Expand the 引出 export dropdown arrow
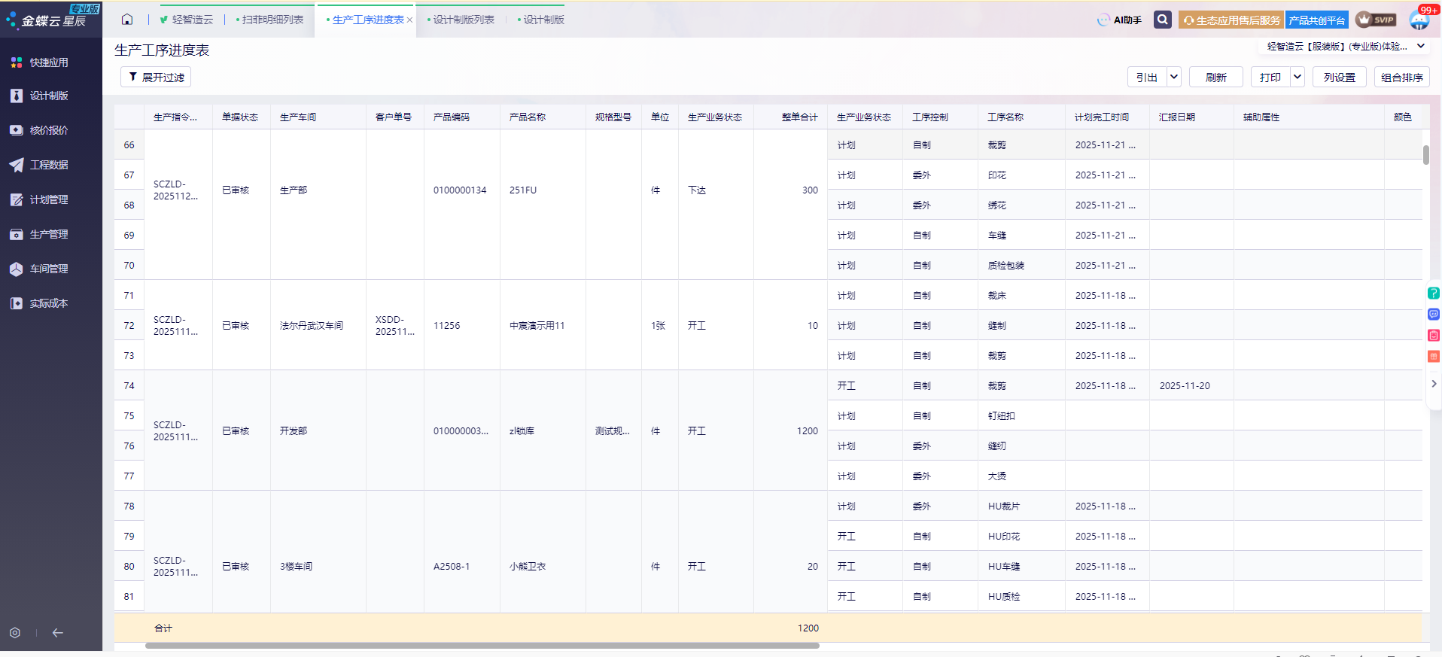Viewport: 1442px width, 657px height. point(1173,77)
